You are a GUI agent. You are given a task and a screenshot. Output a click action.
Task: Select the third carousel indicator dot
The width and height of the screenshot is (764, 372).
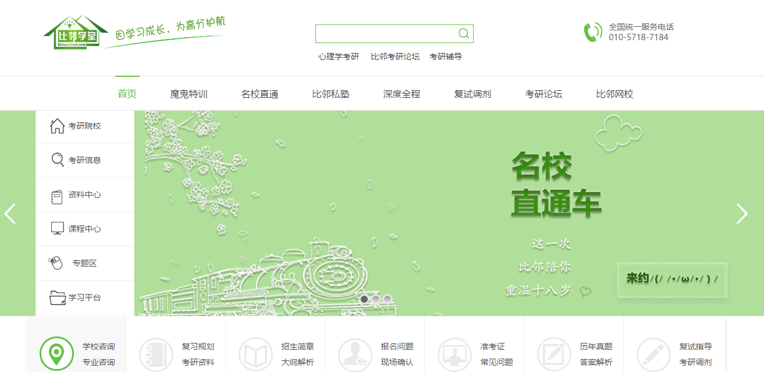388,299
